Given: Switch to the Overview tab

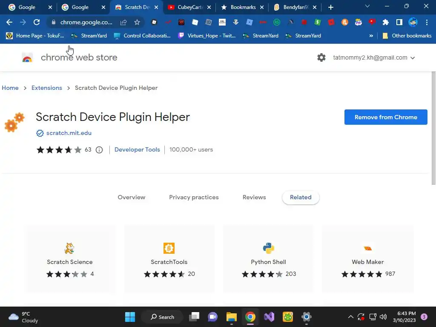Looking at the screenshot, I should (132, 197).
